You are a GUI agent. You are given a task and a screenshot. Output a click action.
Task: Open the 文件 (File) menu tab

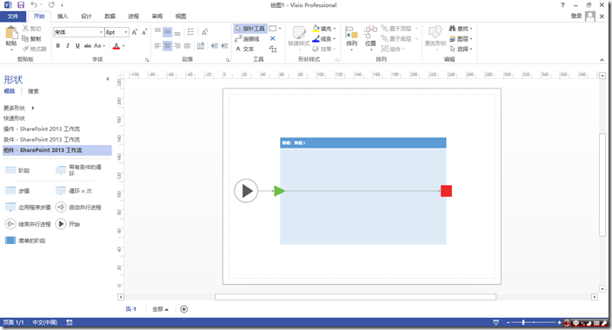point(13,16)
